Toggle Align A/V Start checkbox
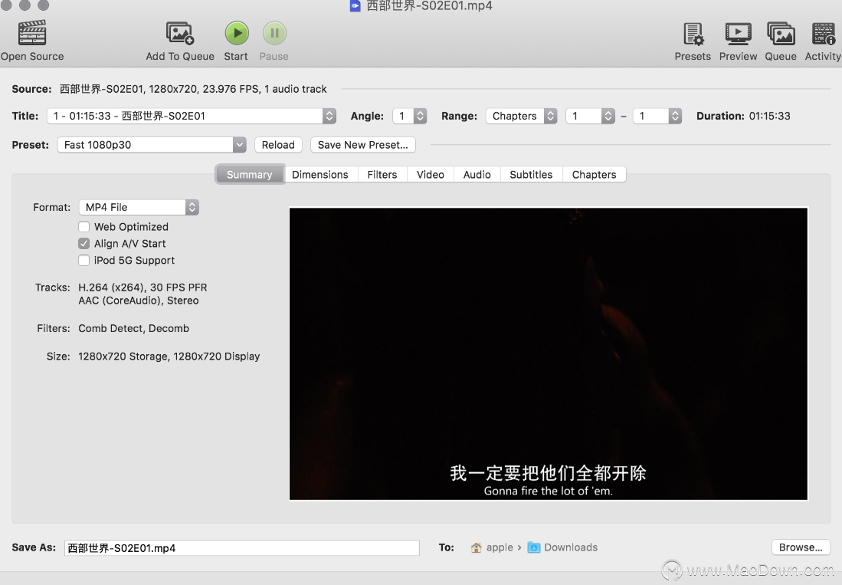The height and width of the screenshot is (585, 842). click(84, 243)
